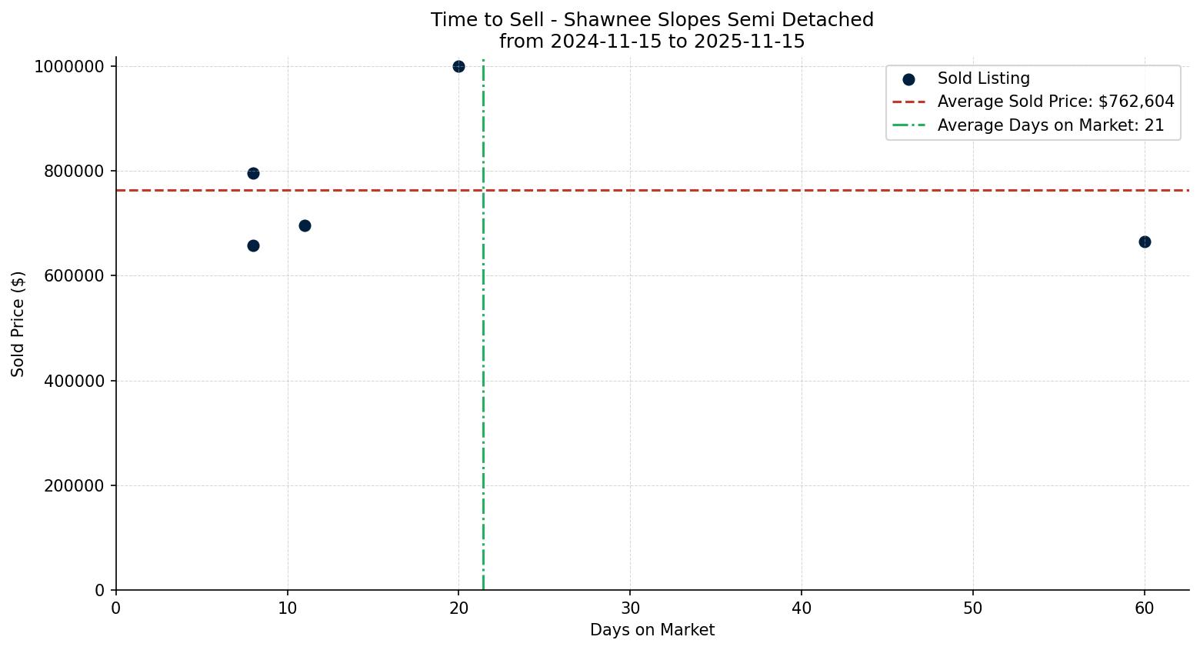Image resolution: width=1200 pixels, height=650 pixels.
Task: Click the 'Sold Price ($)' y-axis label
Action: click(x=18, y=324)
